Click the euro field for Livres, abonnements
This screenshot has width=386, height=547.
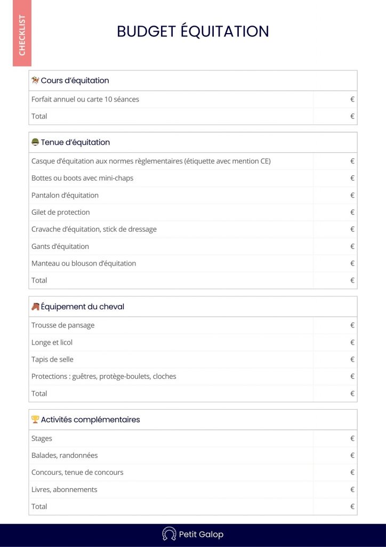pyautogui.click(x=335, y=489)
